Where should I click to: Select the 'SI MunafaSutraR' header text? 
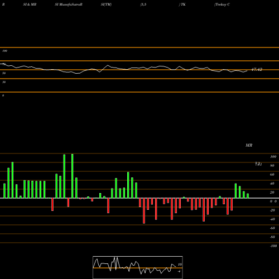pos(69,4)
